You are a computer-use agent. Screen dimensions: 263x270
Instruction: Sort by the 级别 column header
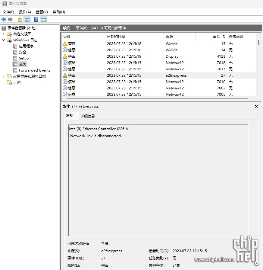[83, 37]
